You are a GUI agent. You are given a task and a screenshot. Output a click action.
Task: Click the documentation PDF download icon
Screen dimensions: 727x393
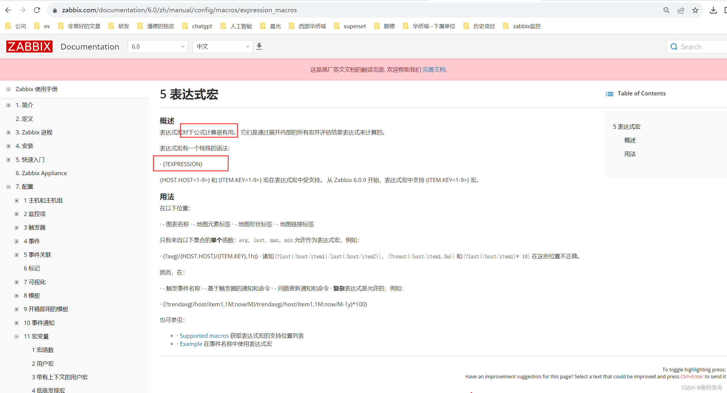(259, 46)
